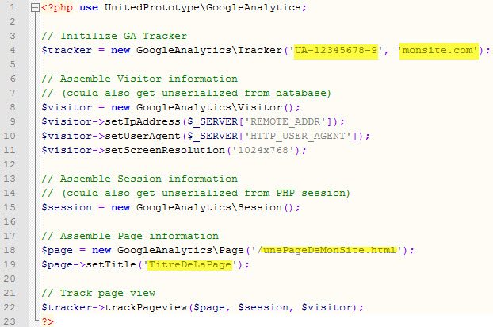Click the highlighted 'TitreDeLaPage' title string
The height and width of the screenshot is (327, 493).
[189, 264]
